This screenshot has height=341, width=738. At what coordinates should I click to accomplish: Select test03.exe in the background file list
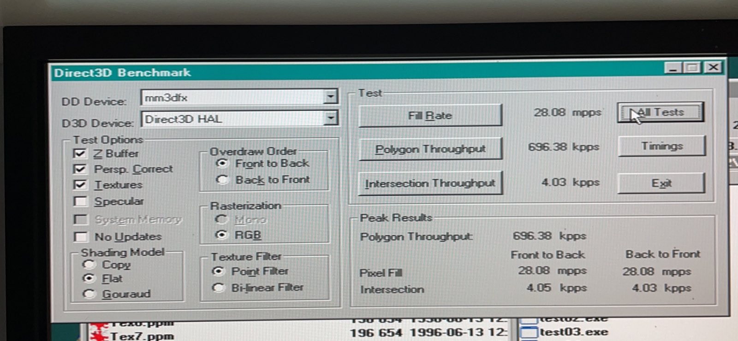coord(574,332)
